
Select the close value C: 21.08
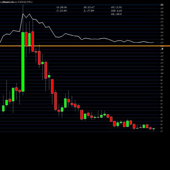[62, 11]
